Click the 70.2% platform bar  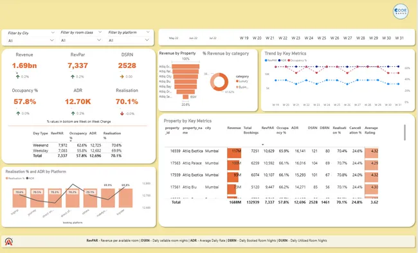click(x=73, y=198)
